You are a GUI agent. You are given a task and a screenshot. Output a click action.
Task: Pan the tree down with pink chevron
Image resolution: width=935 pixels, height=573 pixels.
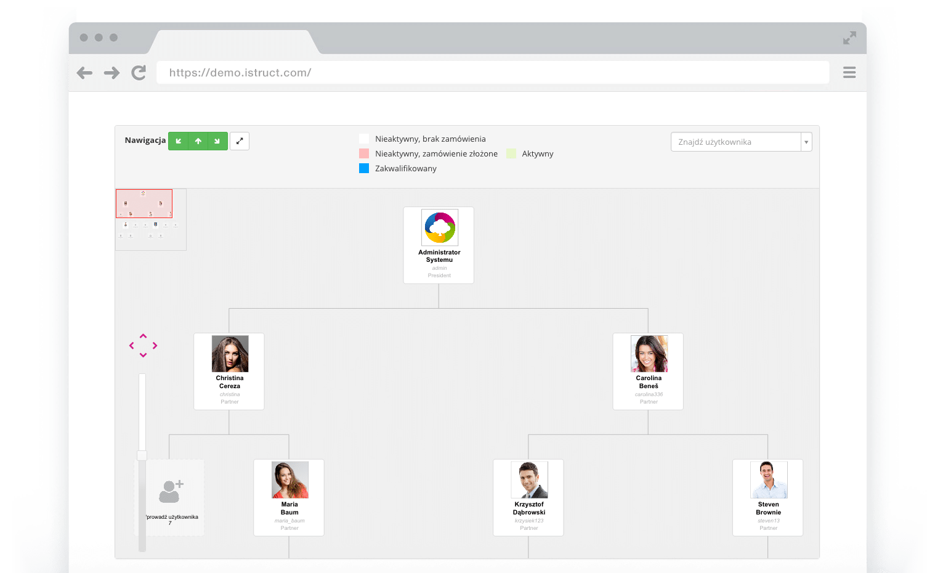click(x=143, y=356)
